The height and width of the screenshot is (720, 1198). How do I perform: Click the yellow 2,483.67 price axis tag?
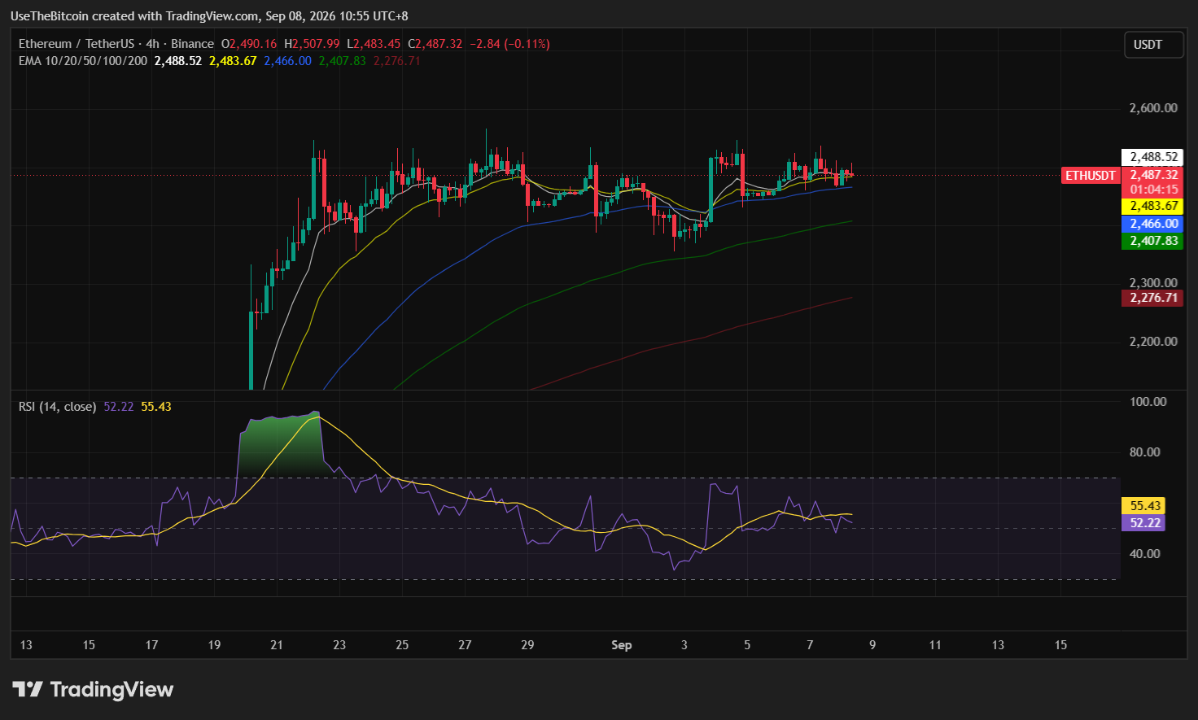tap(1153, 207)
